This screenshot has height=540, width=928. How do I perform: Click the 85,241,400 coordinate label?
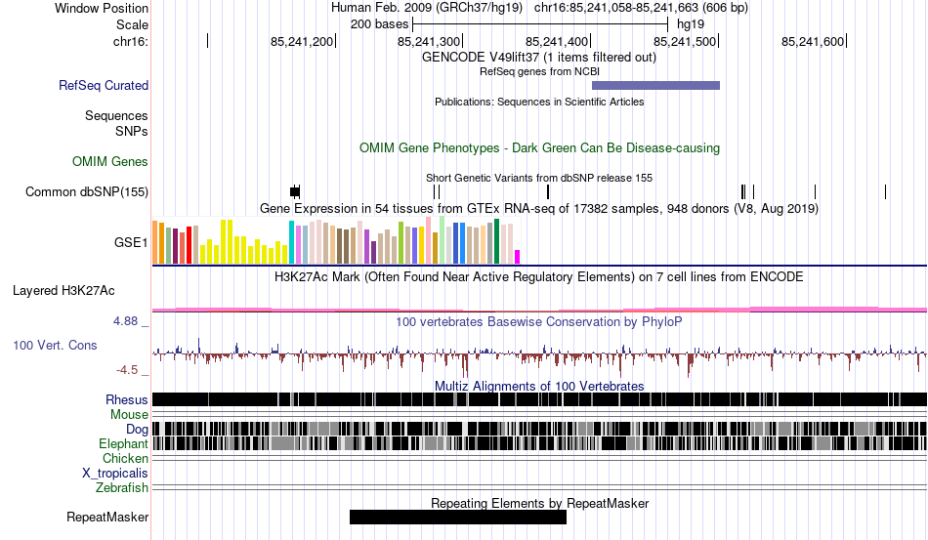tap(557, 41)
